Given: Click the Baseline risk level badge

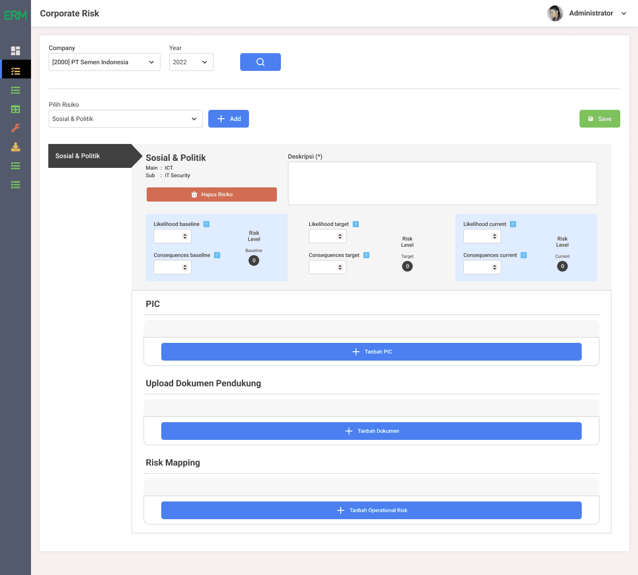Looking at the screenshot, I should [x=254, y=260].
